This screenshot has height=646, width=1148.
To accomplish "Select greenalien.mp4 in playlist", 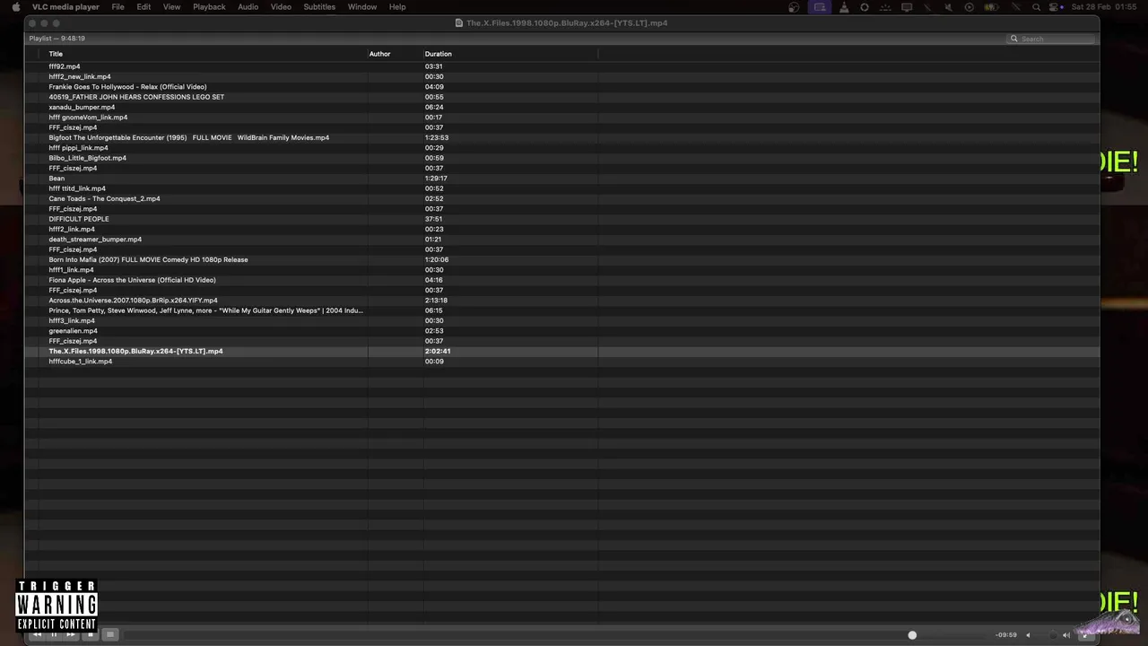I will tap(74, 331).
